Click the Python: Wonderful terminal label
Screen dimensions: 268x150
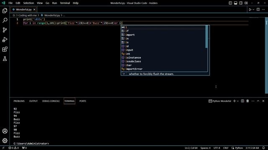point(220,101)
